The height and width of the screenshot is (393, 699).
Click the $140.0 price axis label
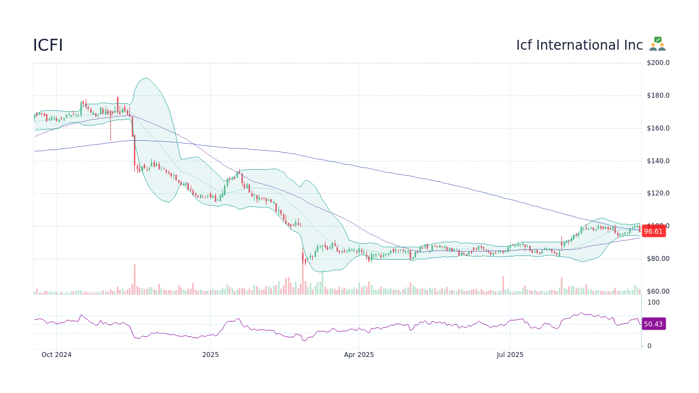tap(658, 161)
